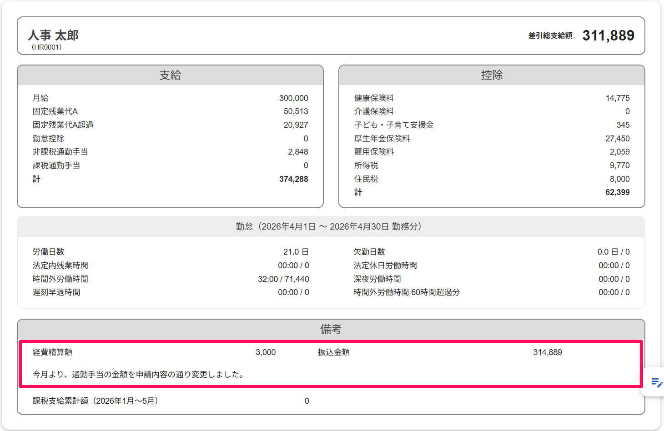664x431 pixels.
Task: Click the 住民税 label
Action: [x=366, y=179]
